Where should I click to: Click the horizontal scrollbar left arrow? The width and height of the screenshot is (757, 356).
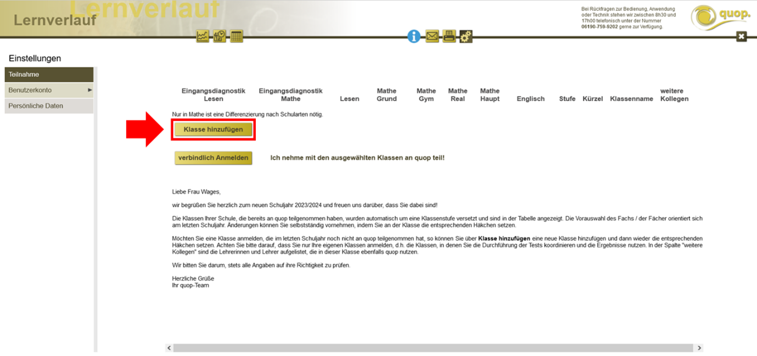click(x=169, y=348)
